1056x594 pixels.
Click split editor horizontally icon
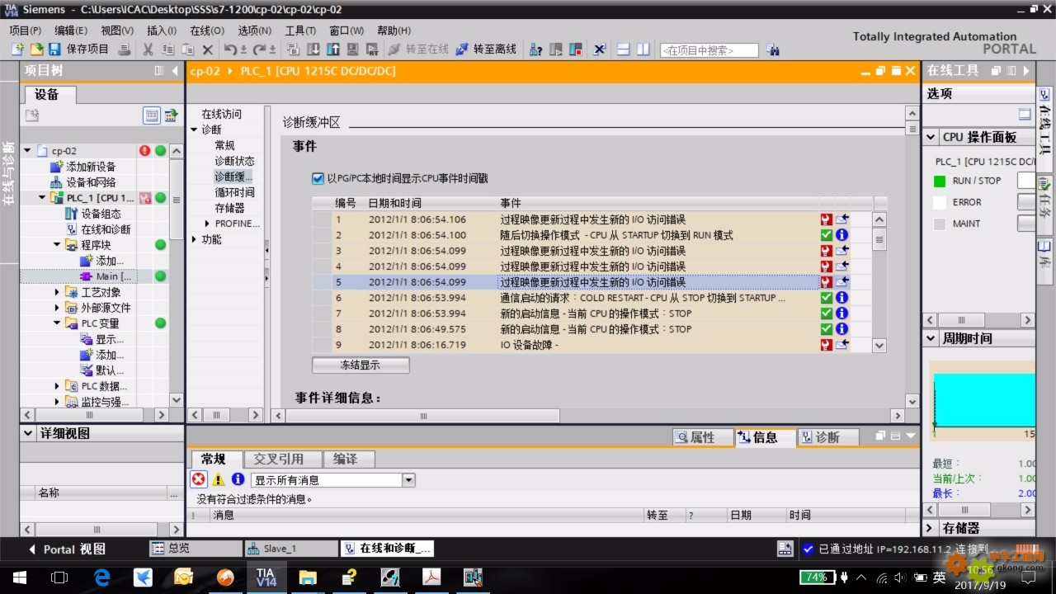point(624,49)
